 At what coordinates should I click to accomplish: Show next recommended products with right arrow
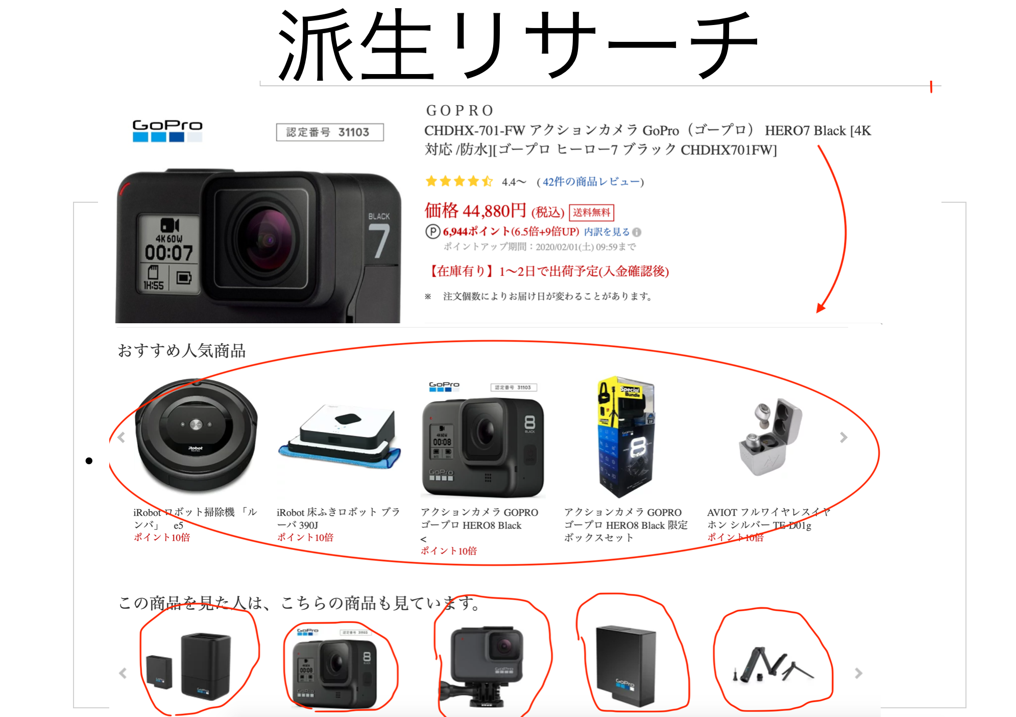[843, 437]
